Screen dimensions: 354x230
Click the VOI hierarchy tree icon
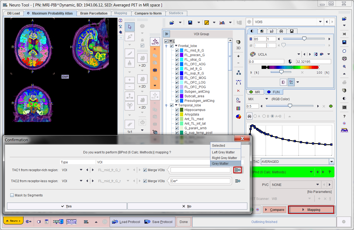click(x=238, y=73)
